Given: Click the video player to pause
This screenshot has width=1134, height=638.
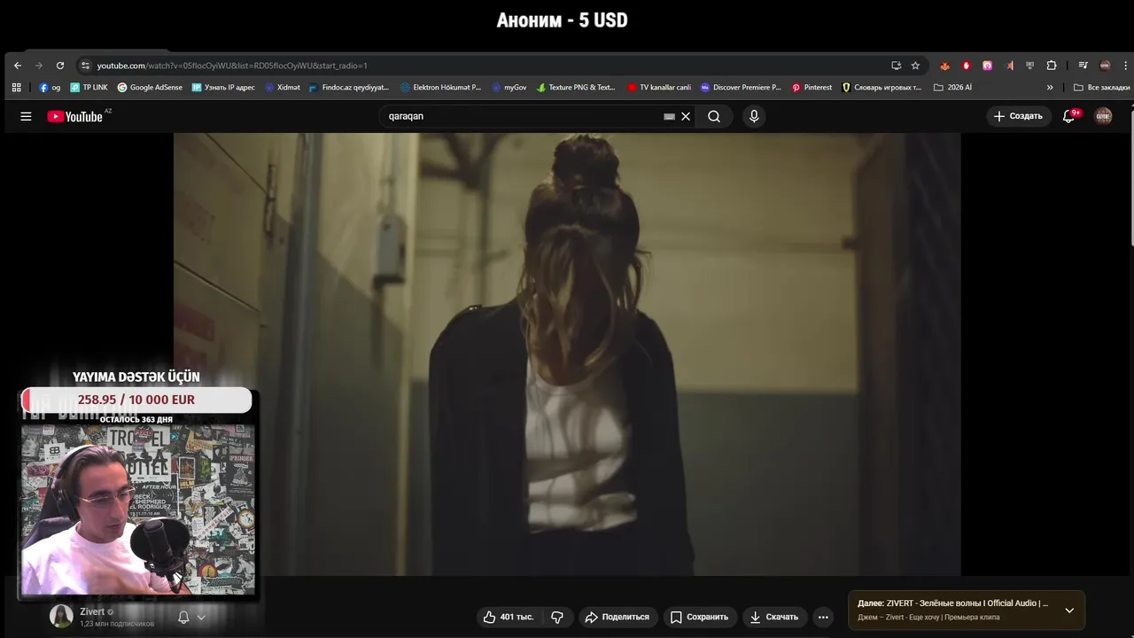Looking at the screenshot, I should [x=567, y=354].
